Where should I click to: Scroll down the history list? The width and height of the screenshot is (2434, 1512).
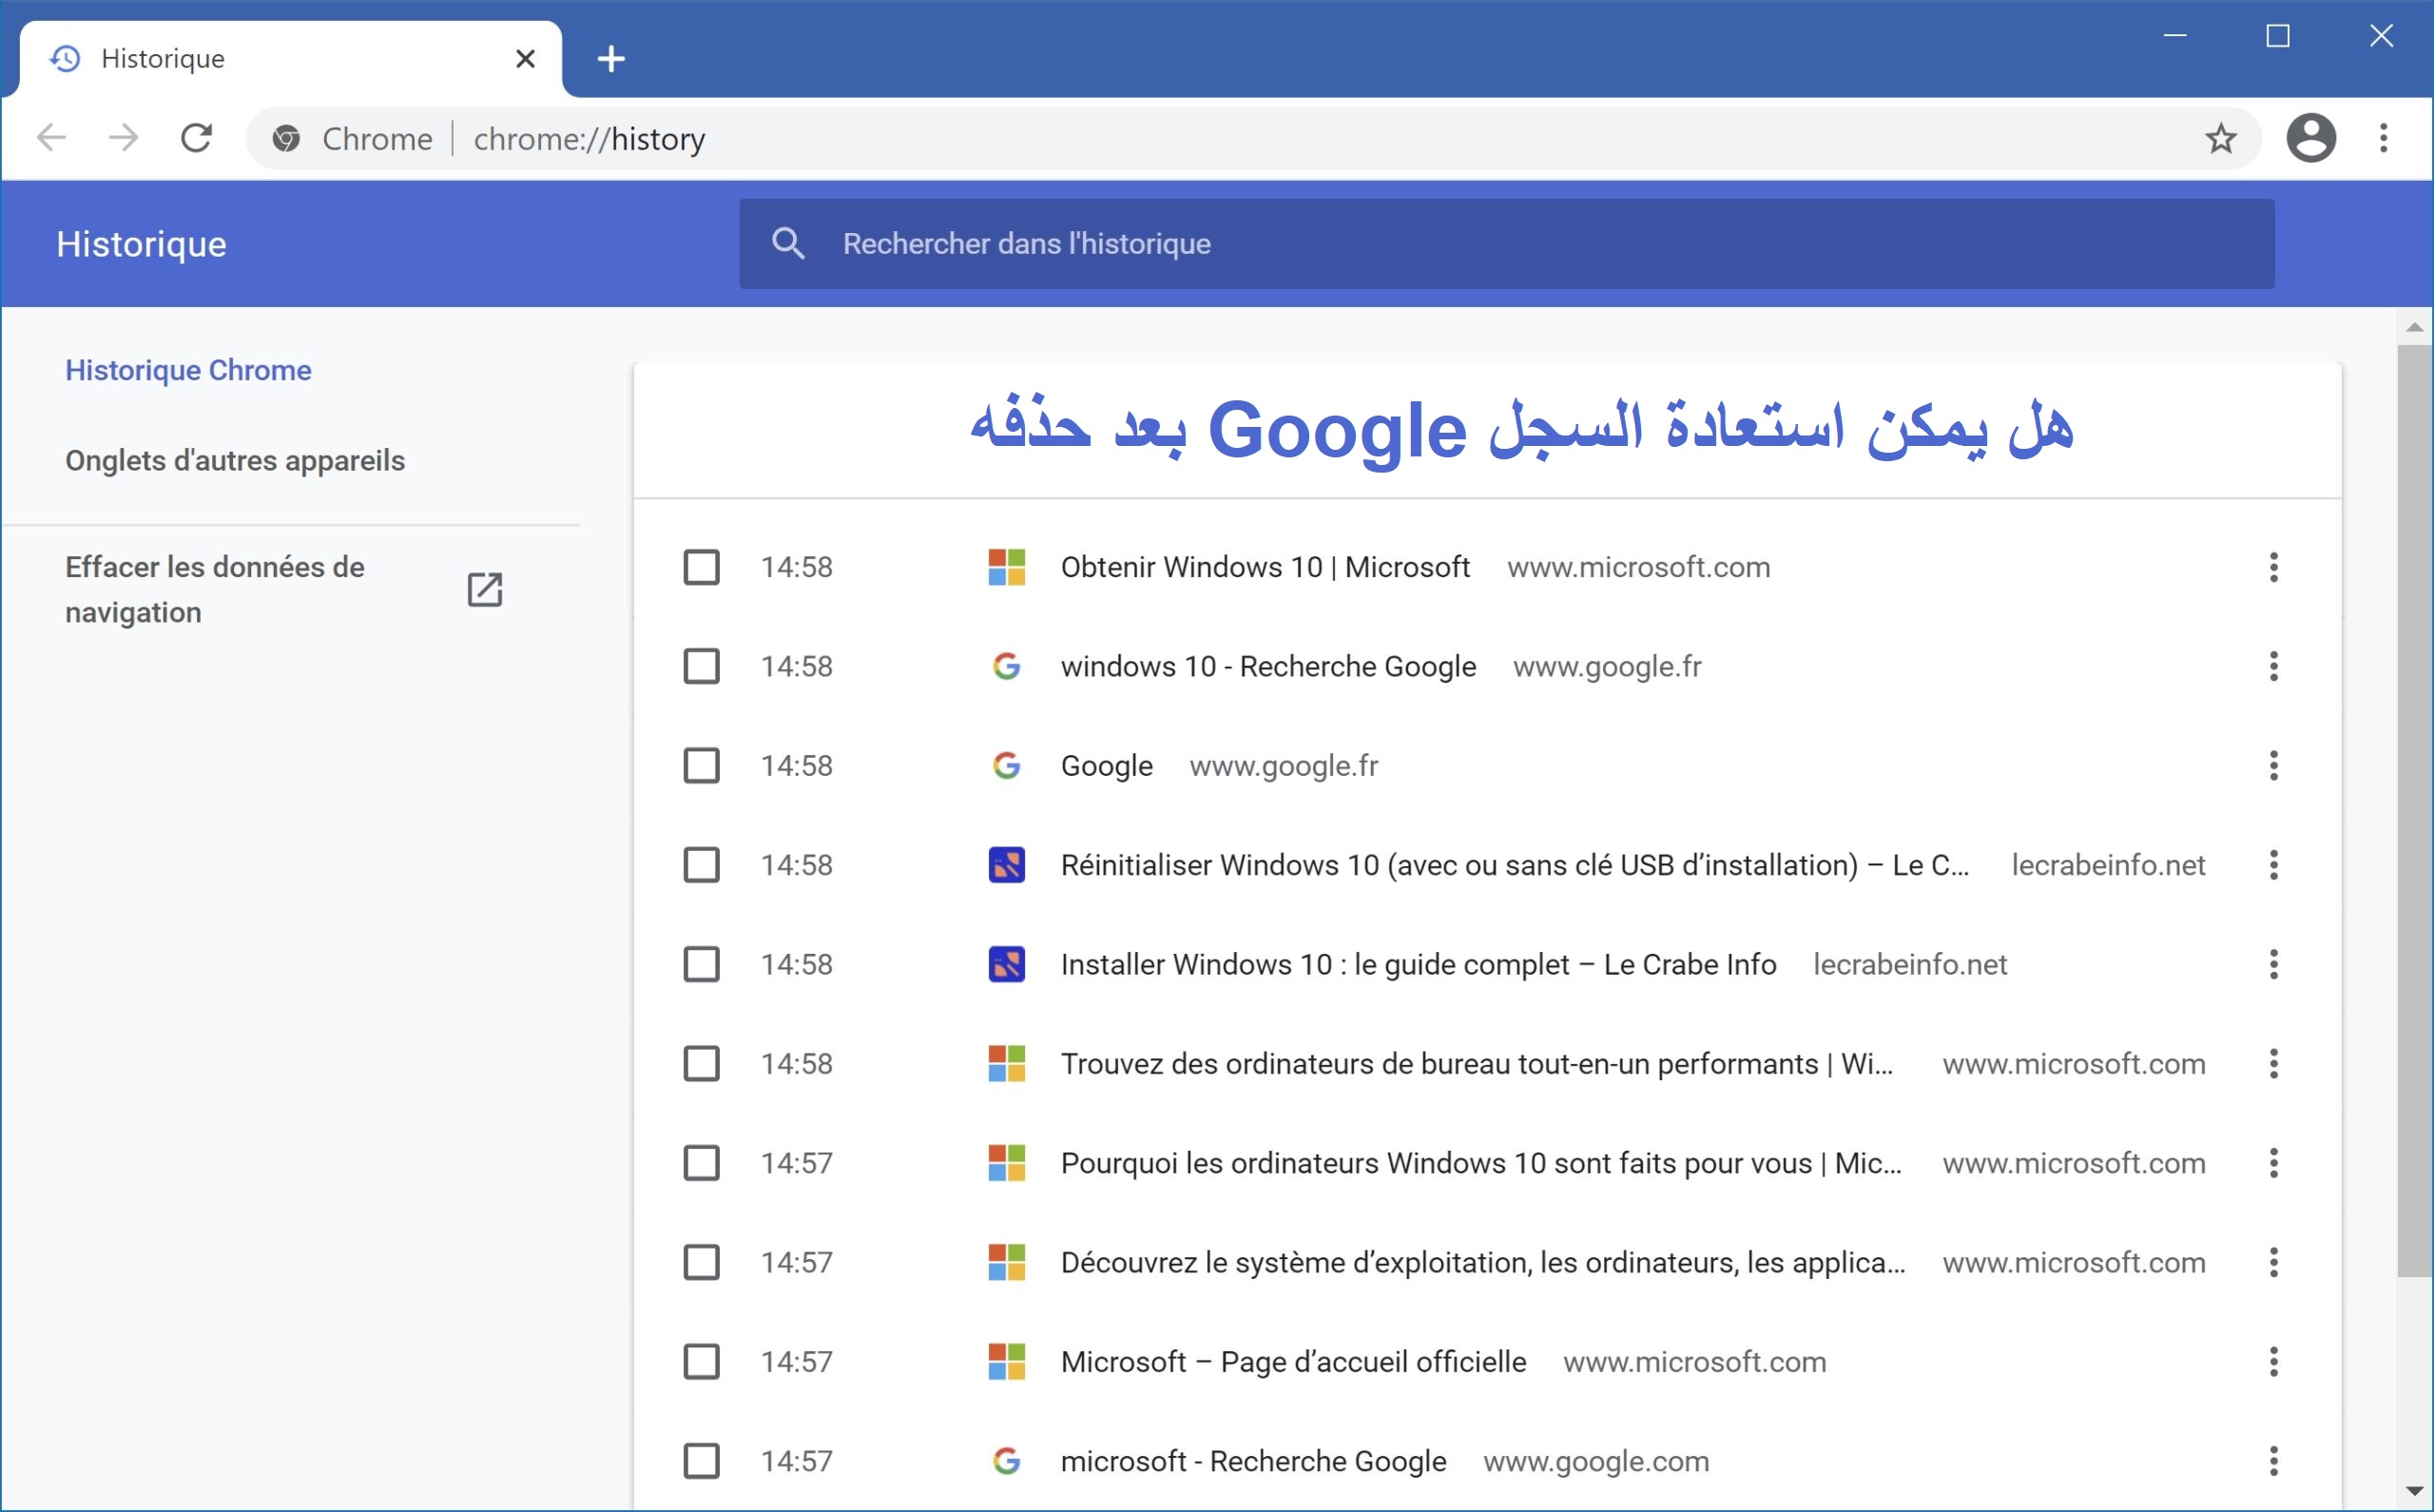coord(2409,1491)
